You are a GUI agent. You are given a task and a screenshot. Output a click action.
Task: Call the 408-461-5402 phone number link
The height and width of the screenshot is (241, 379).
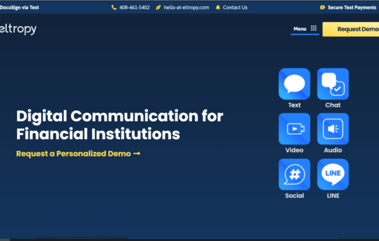point(135,7)
